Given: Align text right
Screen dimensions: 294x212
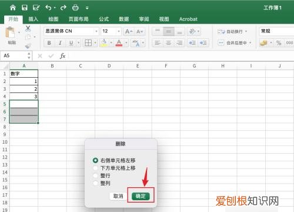Looking at the screenshot, I should point(179,43).
